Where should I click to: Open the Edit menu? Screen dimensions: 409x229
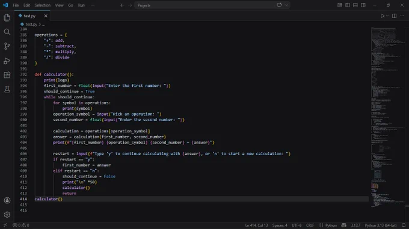(x=26, y=5)
